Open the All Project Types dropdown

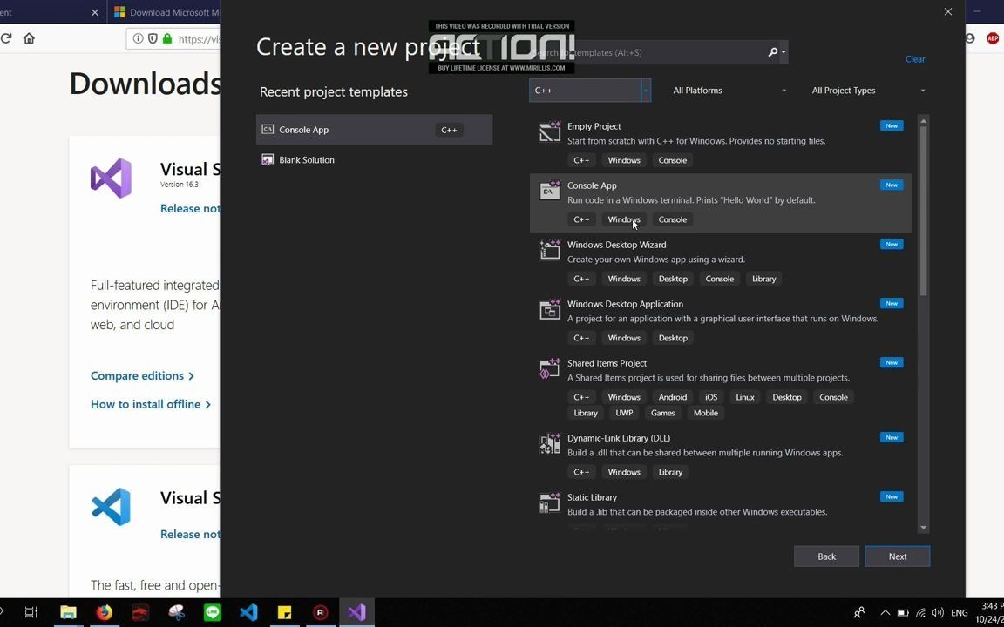click(867, 90)
